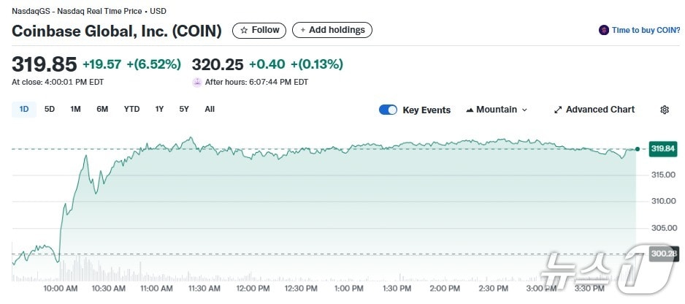Switch to the 5D time range

tap(50, 109)
